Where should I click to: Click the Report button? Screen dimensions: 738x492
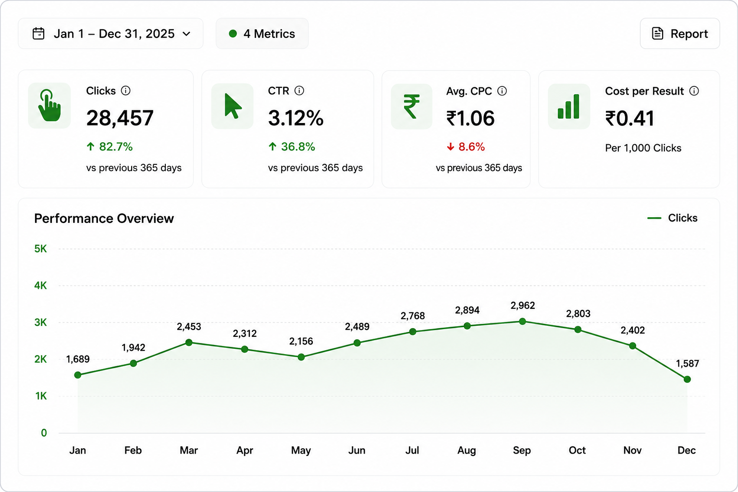(x=680, y=34)
